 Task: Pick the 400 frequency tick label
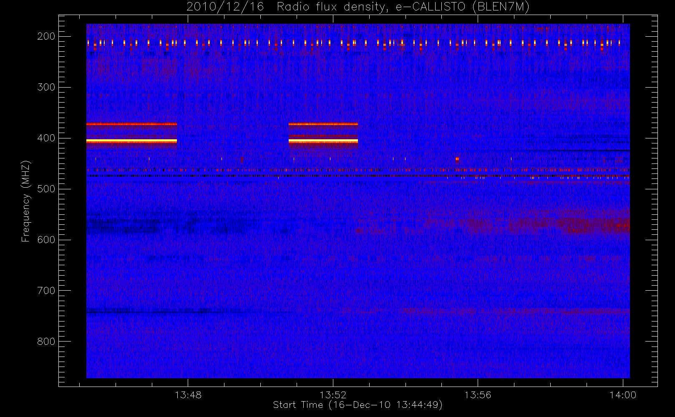pyautogui.click(x=46, y=138)
